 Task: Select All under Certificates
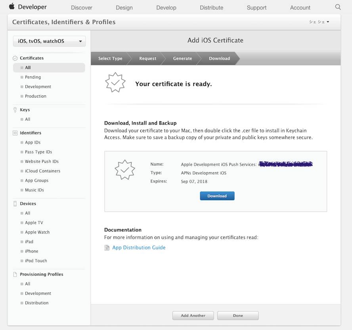click(x=49, y=67)
